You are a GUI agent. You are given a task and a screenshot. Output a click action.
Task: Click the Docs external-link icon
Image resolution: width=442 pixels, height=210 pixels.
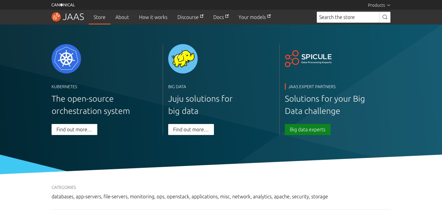[227, 16]
